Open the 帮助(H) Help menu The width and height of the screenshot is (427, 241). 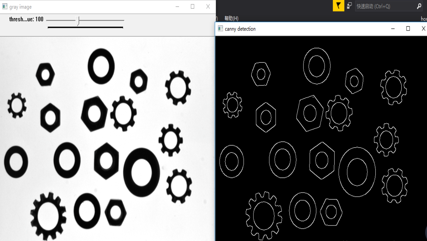[231, 18]
